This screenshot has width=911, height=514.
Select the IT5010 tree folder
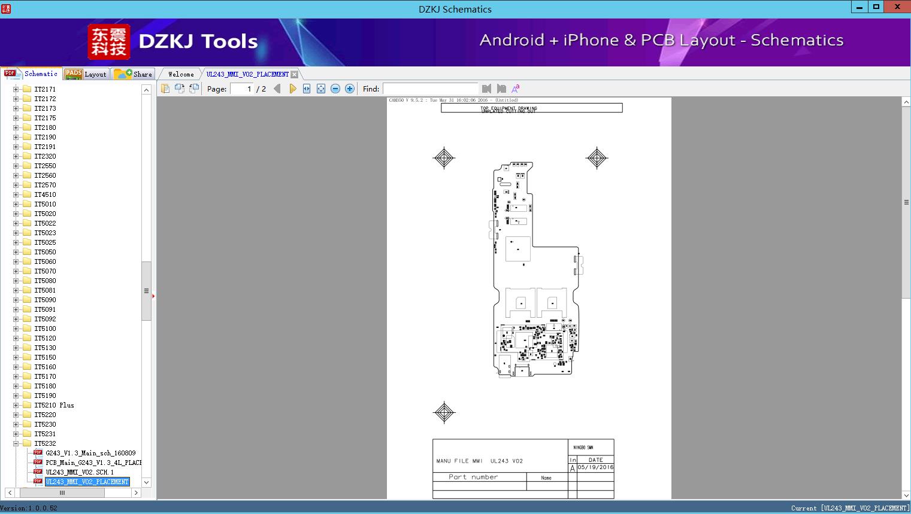(45, 204)
